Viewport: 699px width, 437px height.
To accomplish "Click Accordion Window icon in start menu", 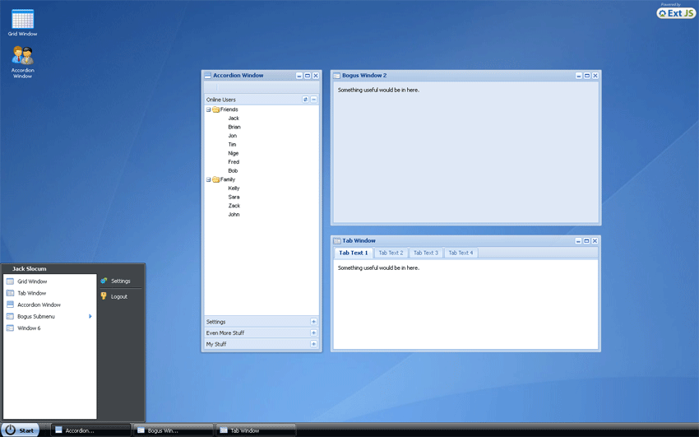I will [10, 305].
